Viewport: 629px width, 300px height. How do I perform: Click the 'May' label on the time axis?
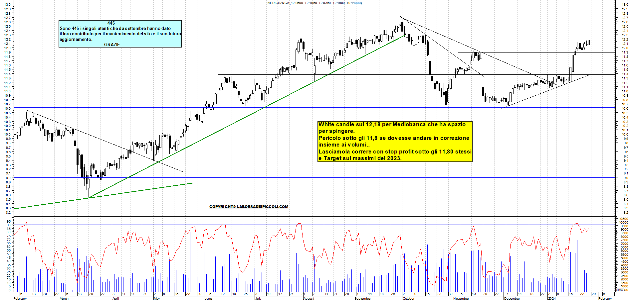[x=157, y=298]
